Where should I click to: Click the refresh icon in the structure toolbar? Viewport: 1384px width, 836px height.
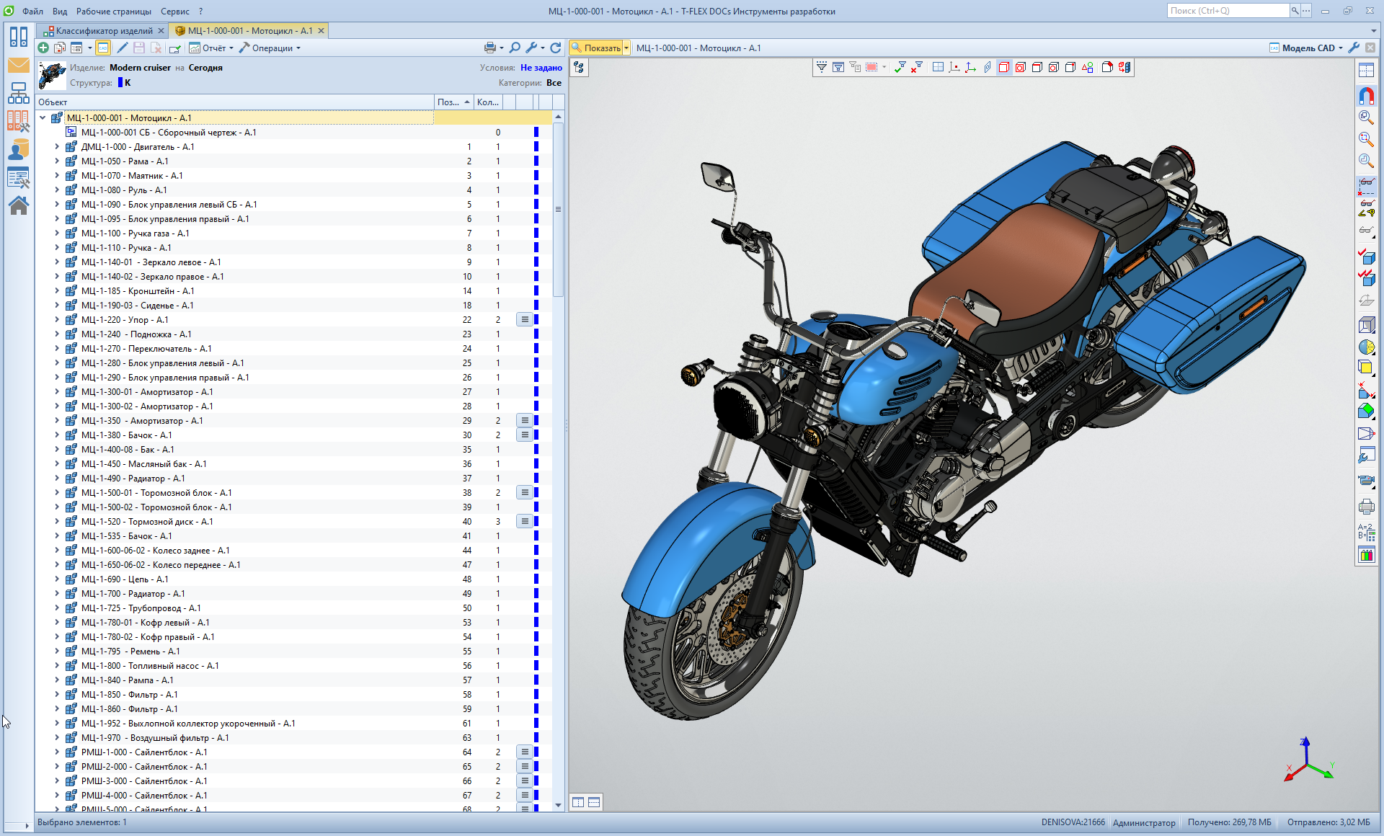click(555, 48)
